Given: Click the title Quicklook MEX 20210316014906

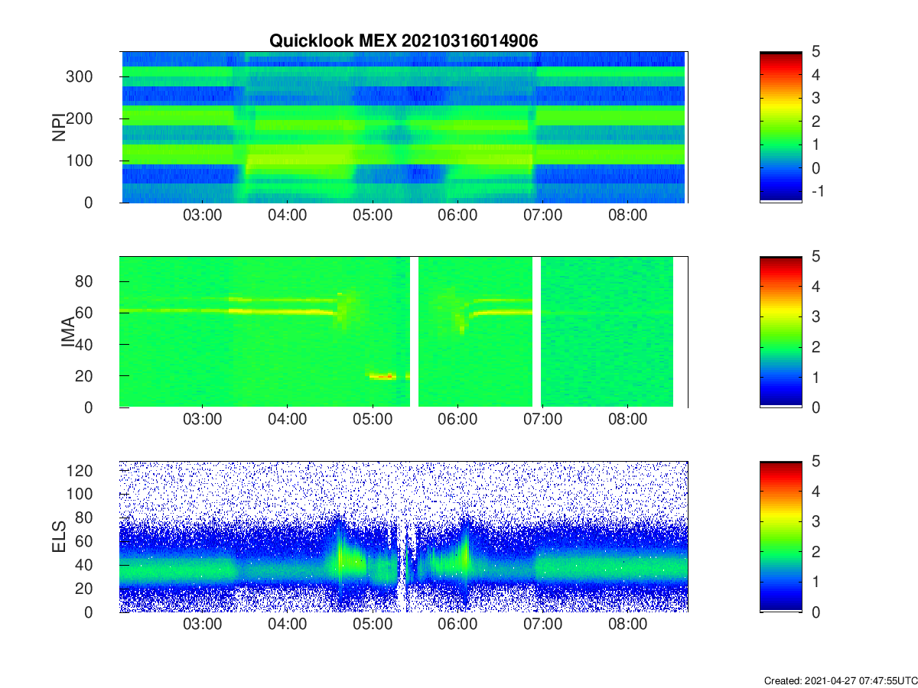Looking at the screenshot, I should coord(403,41).
